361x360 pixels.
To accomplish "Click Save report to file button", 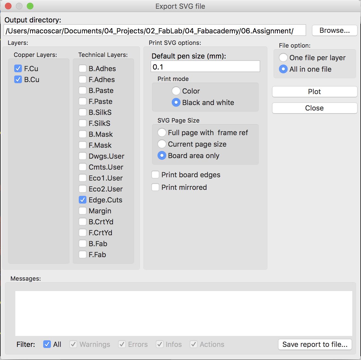I will coord(315,344).
